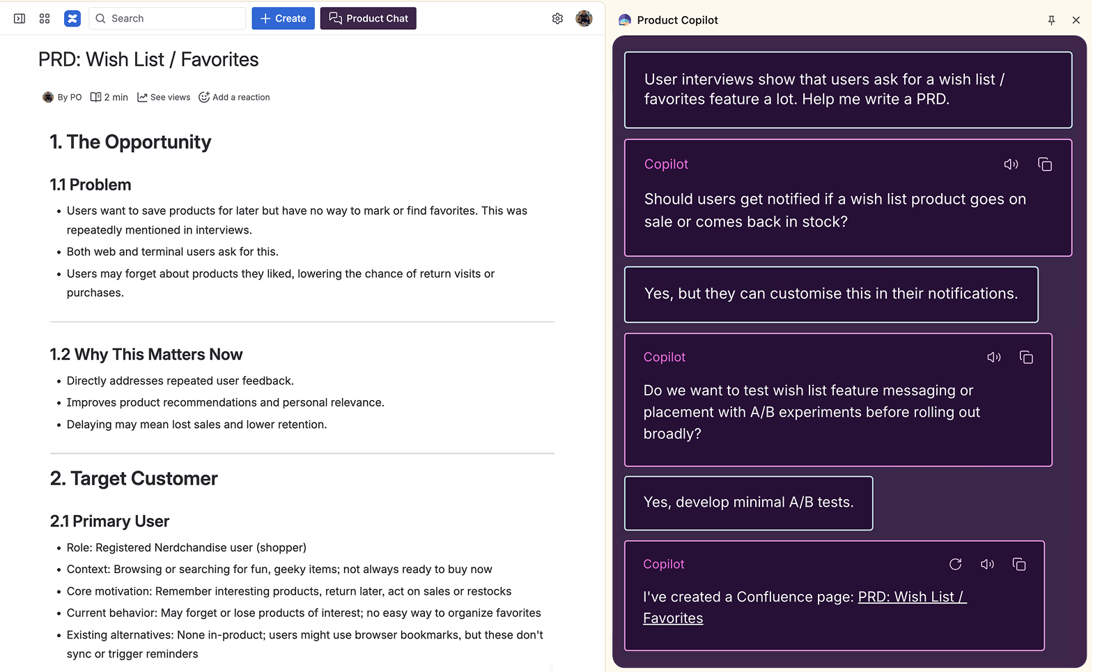
Task: Open the app switcher grid
Action: [x=45, y=19]
